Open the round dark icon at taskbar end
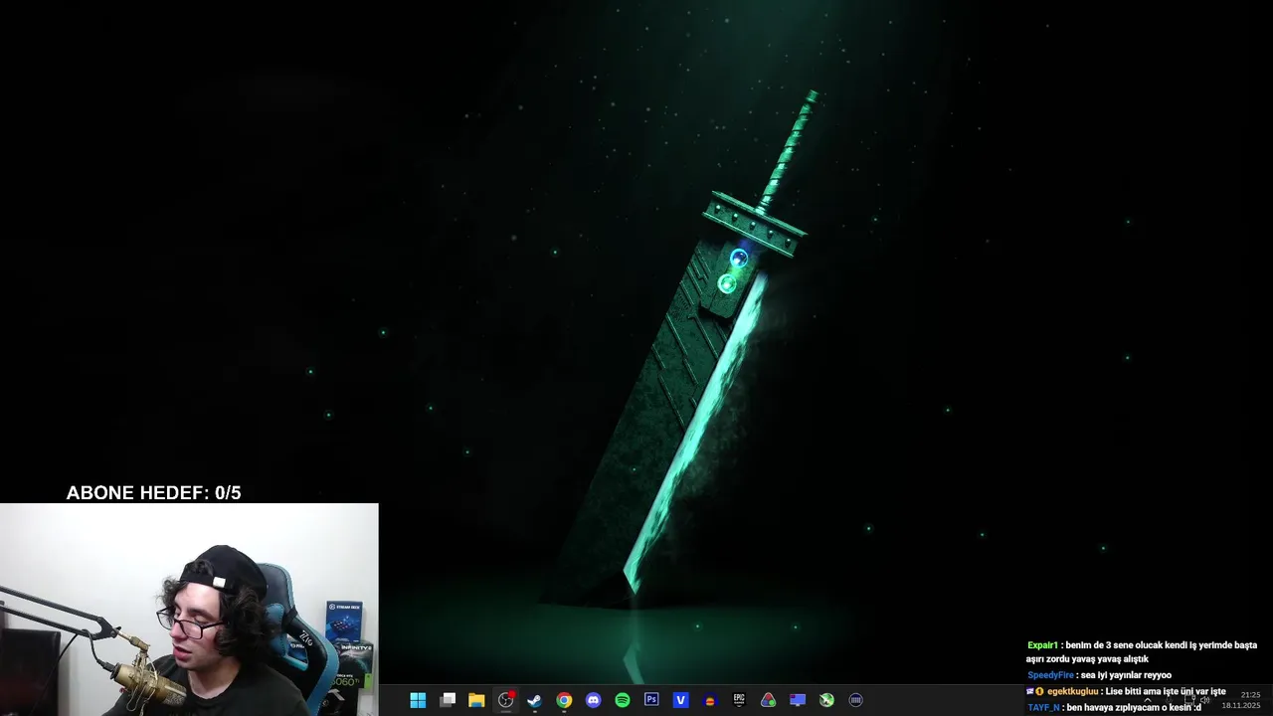1273x716 pixels. point(855,700)
